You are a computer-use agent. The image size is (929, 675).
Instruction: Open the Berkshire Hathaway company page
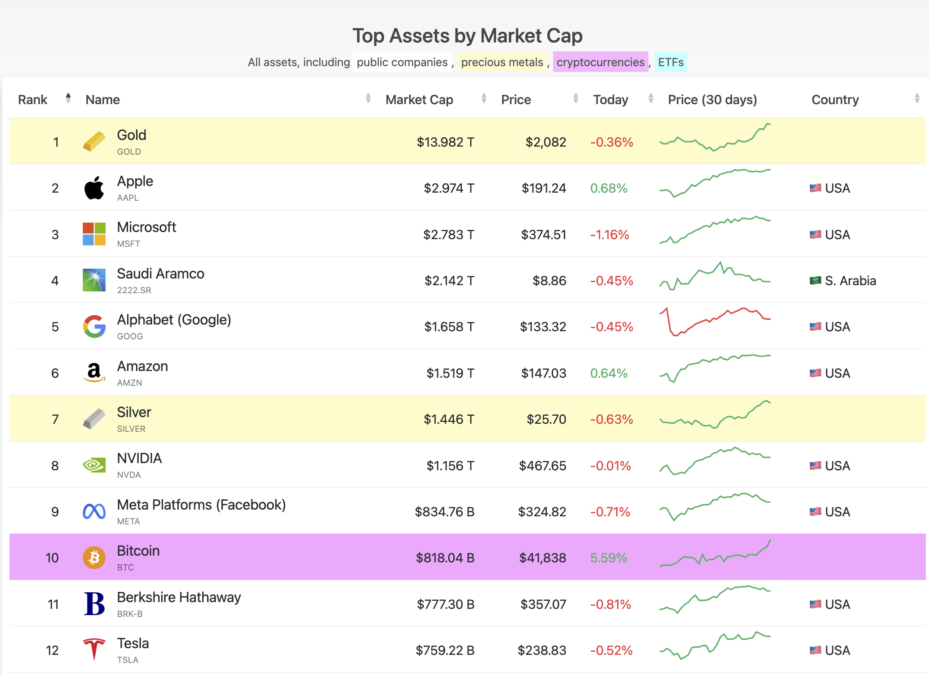point(179,597)
